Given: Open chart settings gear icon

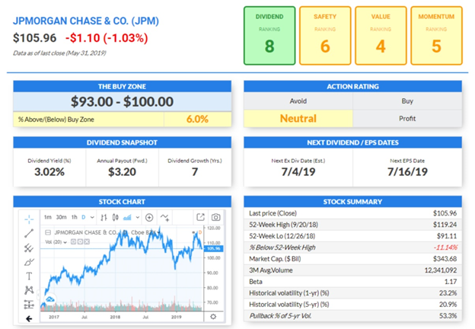Looking at the screenshot, I should click(x=213, y=317).
